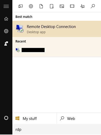Open the recent redacted RDP connection
This screenshot has height=135, width=101.
click(x=57, y=50)
